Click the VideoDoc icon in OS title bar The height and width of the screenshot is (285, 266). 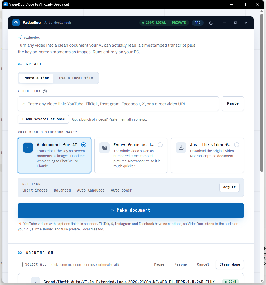[6, 4]
